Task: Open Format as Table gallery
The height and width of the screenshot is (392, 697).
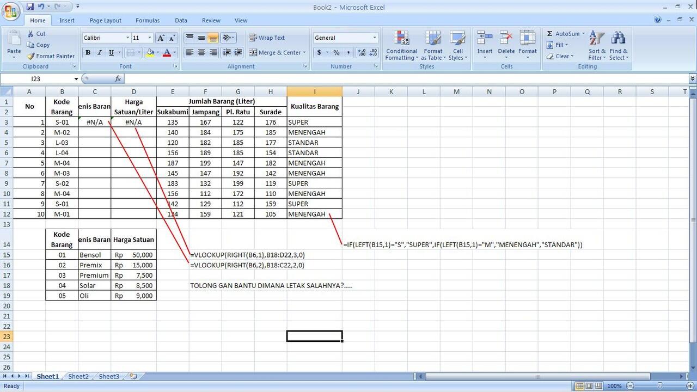Action: 433,46
